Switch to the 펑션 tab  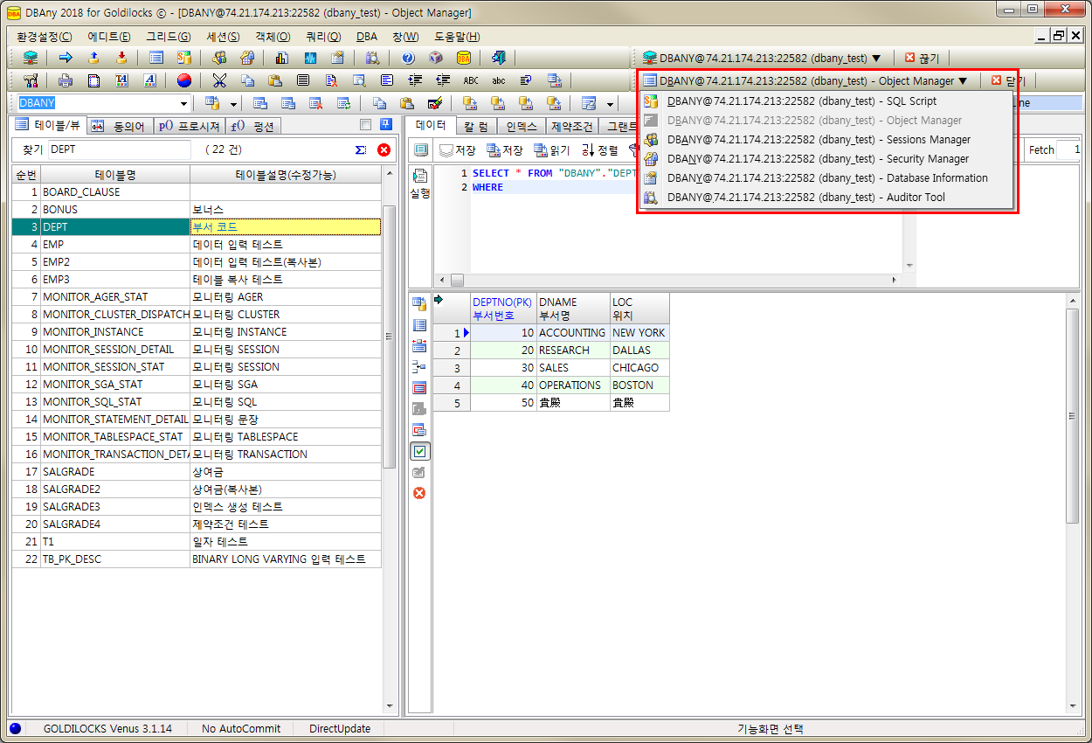point(254,126)
